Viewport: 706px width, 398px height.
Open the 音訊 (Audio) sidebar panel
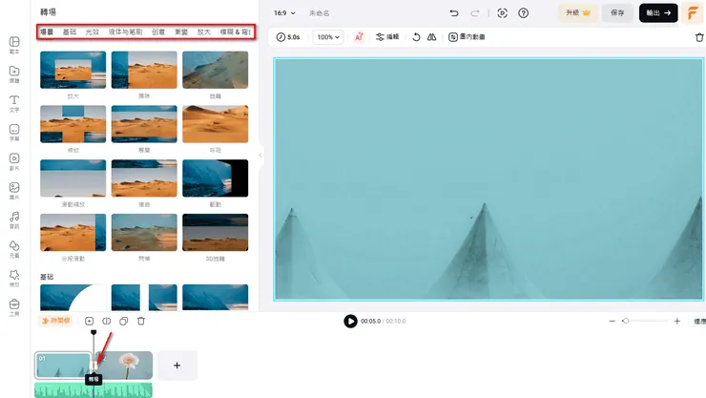[x=14, y=220]
